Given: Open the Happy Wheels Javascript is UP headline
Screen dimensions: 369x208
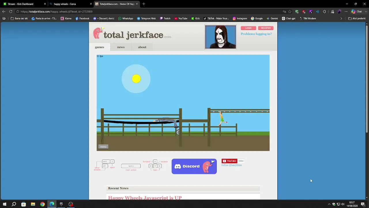Looking at the screenshot, I should (145, 198).
